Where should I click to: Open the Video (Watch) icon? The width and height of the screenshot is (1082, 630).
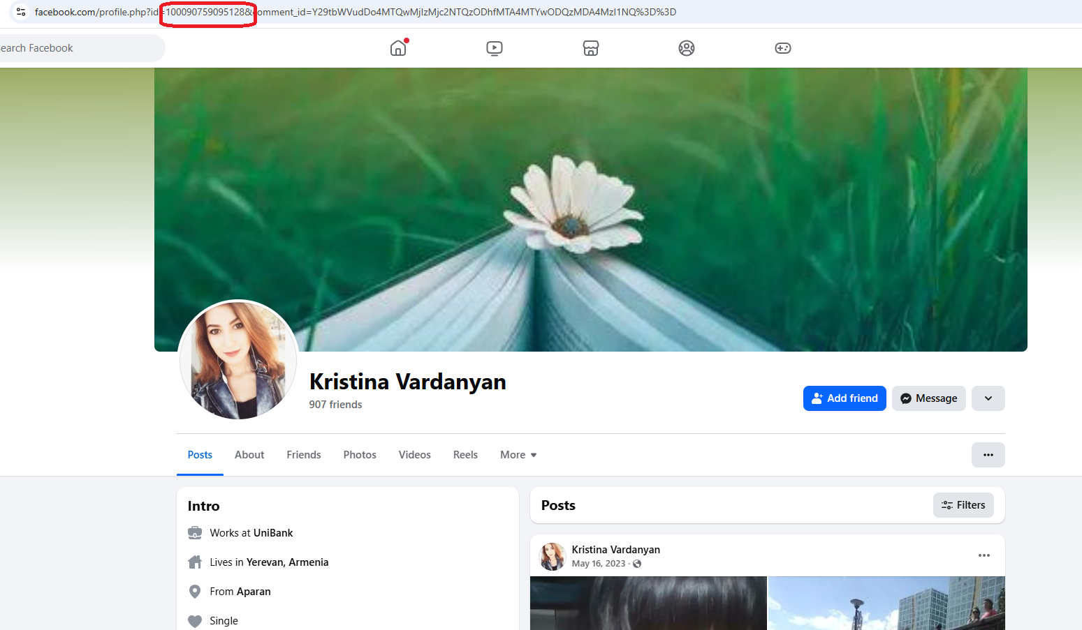[x=495, y=48]
